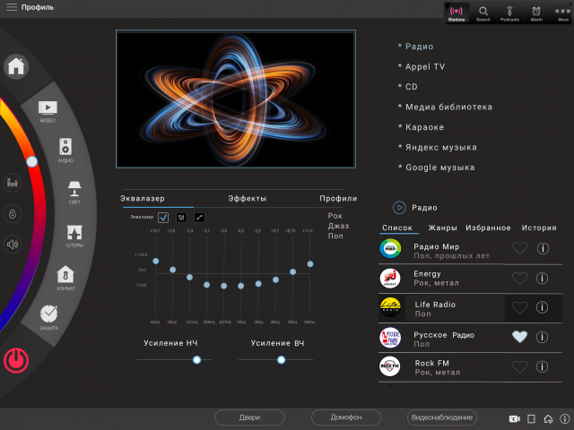Open the Видео section icon
This screenshot has width=574, height=430.
pos(48,108)
